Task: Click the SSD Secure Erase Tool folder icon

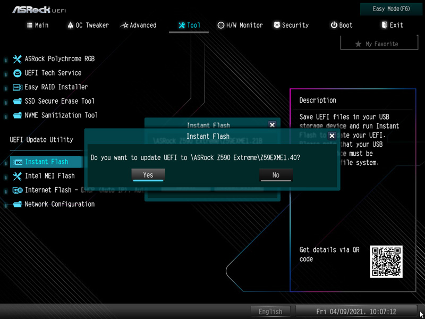Action: click(x=17, y=102)
